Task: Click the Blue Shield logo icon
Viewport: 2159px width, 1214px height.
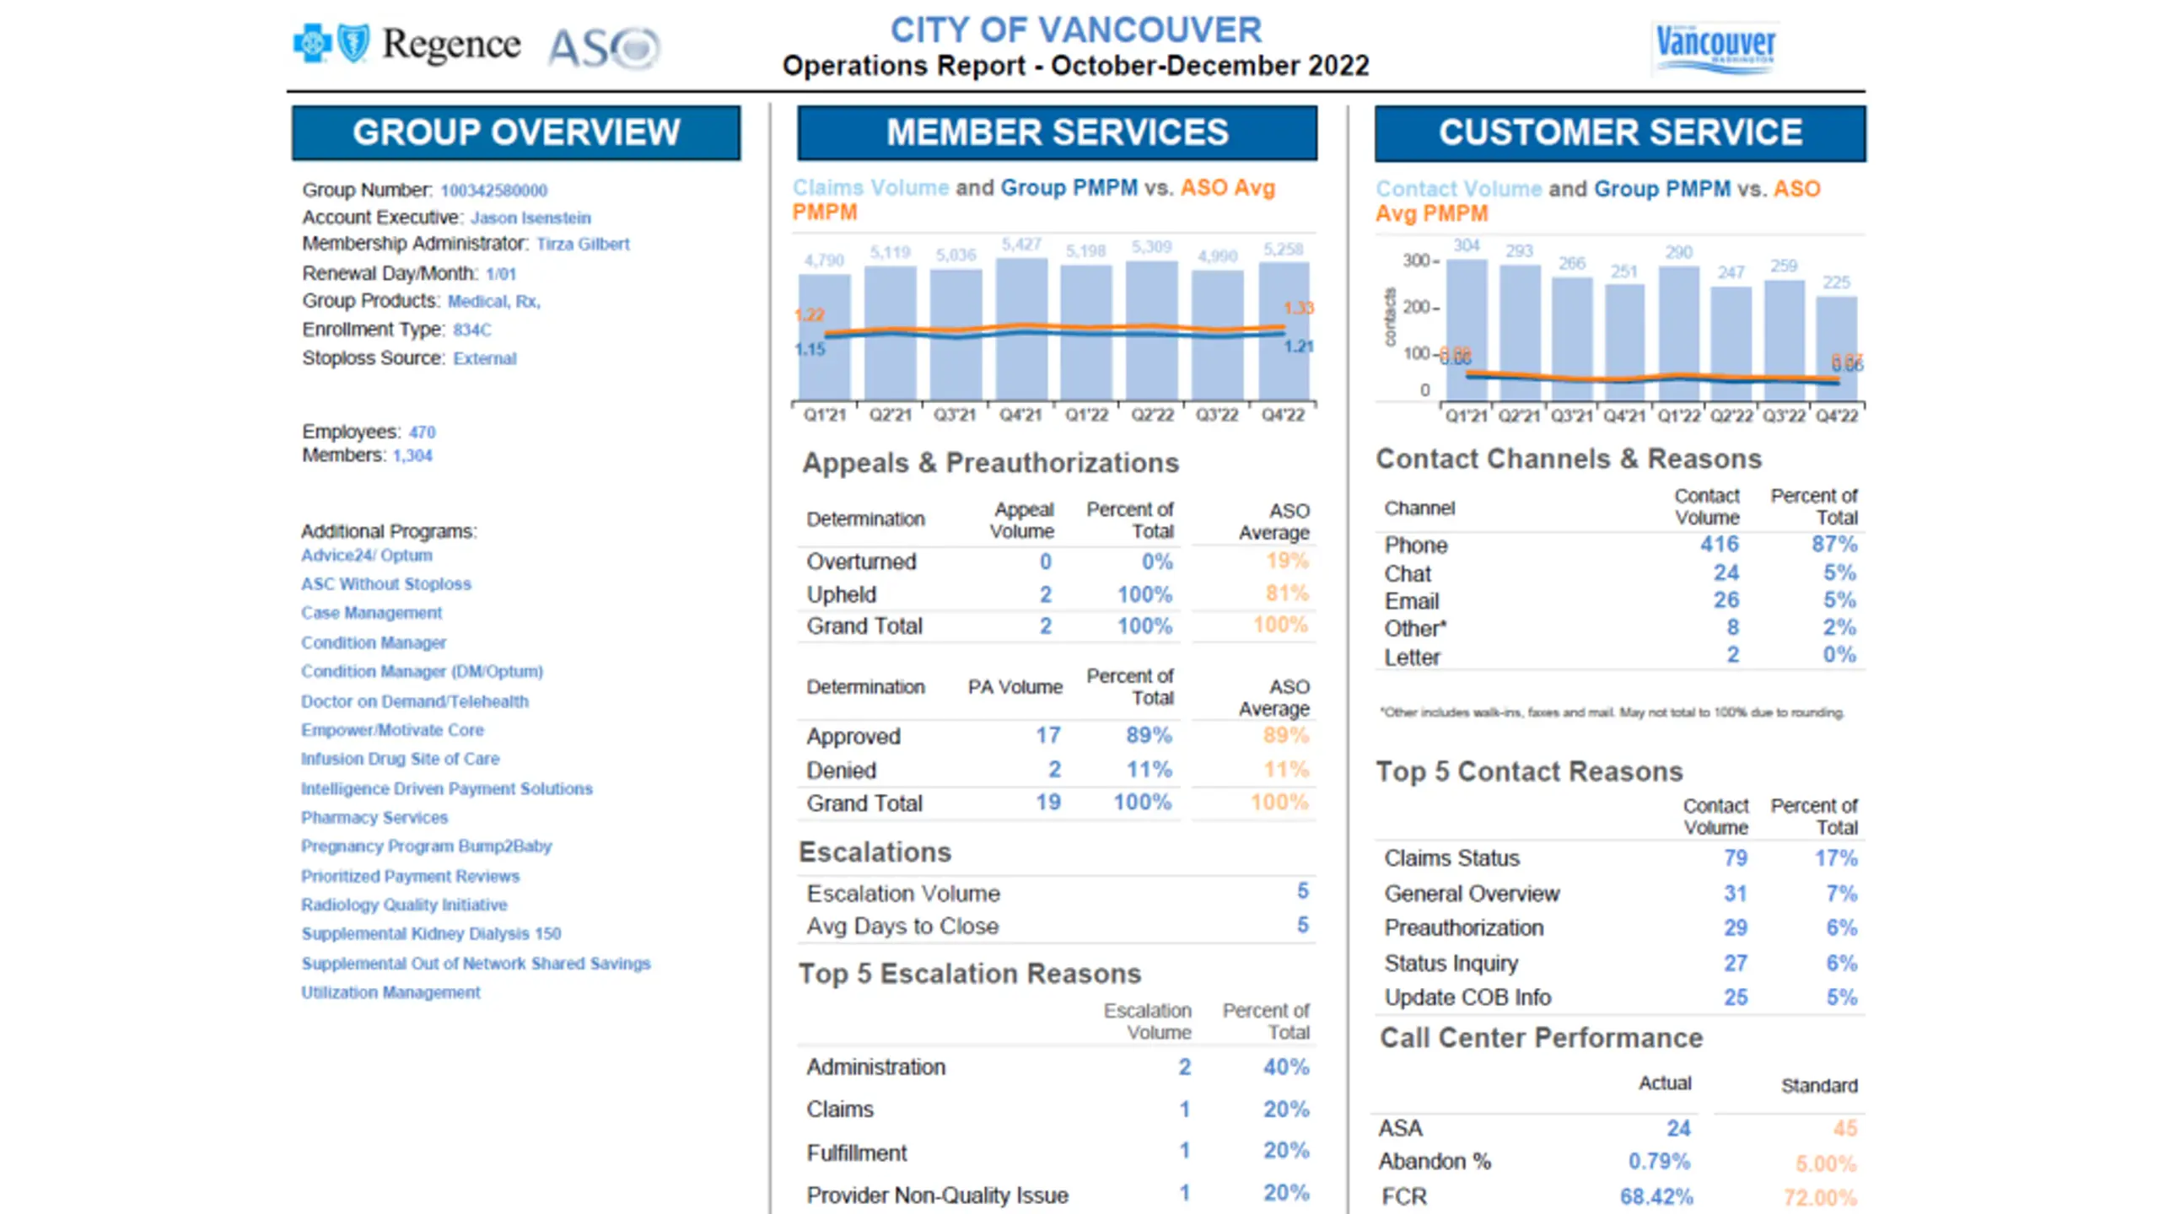Action: coord(353,43)
